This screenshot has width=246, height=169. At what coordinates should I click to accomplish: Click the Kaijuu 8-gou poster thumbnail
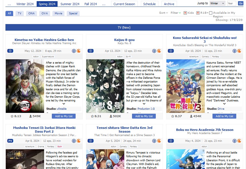point(105,86)
